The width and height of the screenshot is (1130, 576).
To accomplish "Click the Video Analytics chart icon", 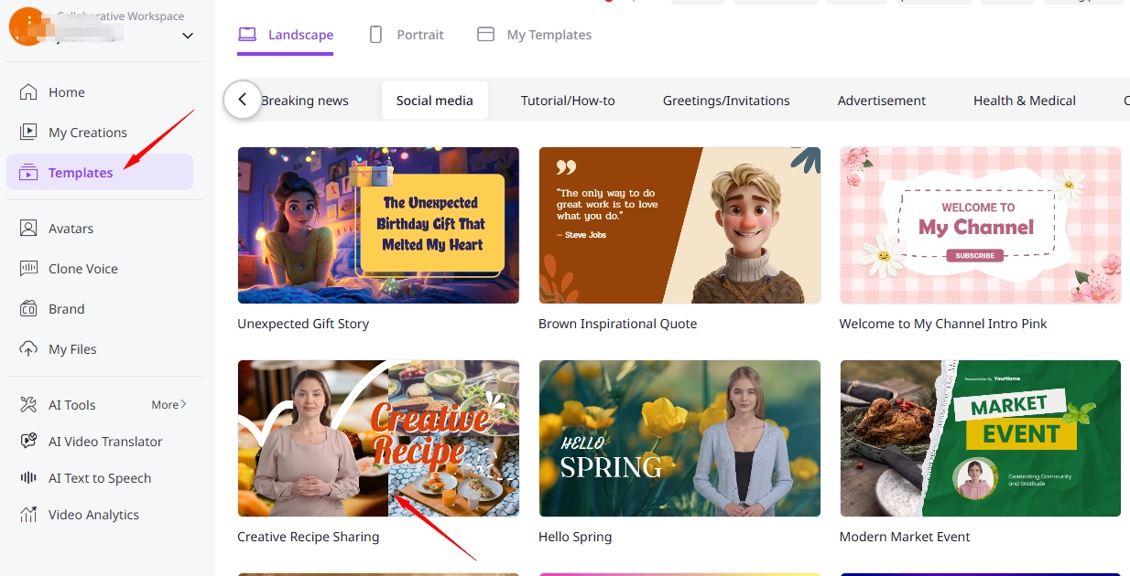I will coord(28,515).
